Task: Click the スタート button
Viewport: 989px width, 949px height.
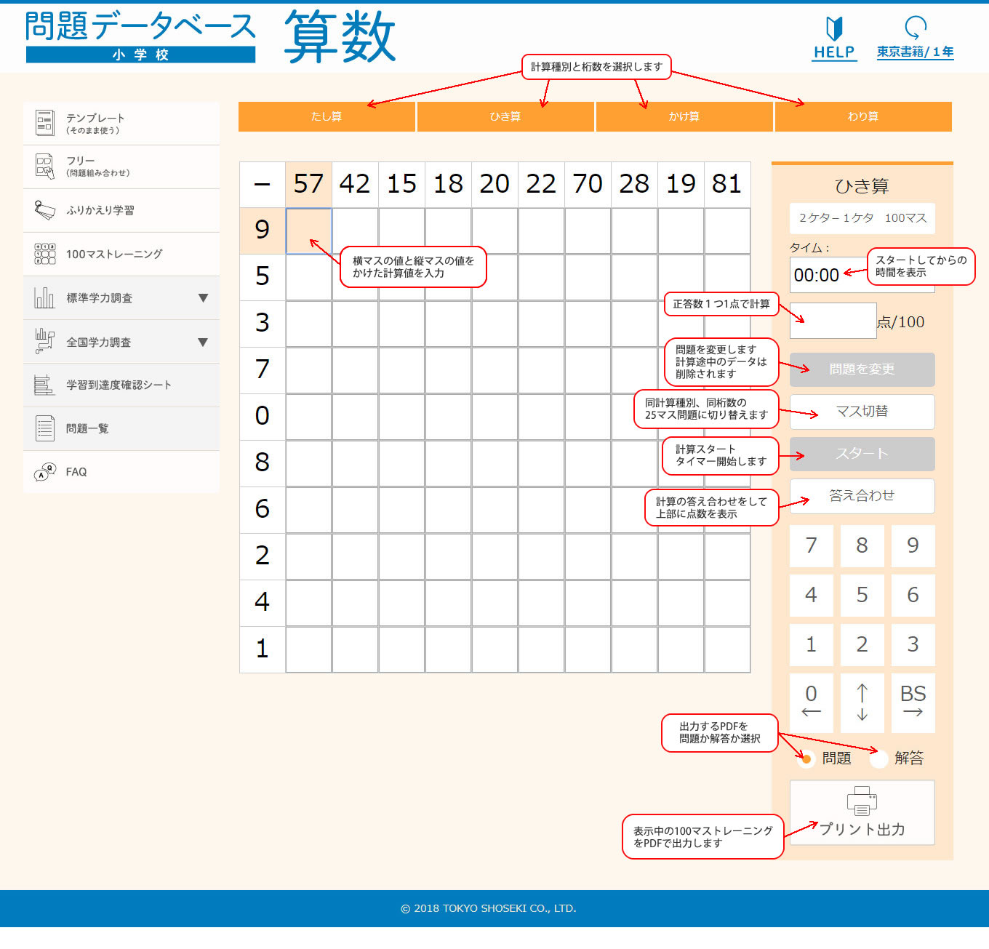Action: (862, 454)
